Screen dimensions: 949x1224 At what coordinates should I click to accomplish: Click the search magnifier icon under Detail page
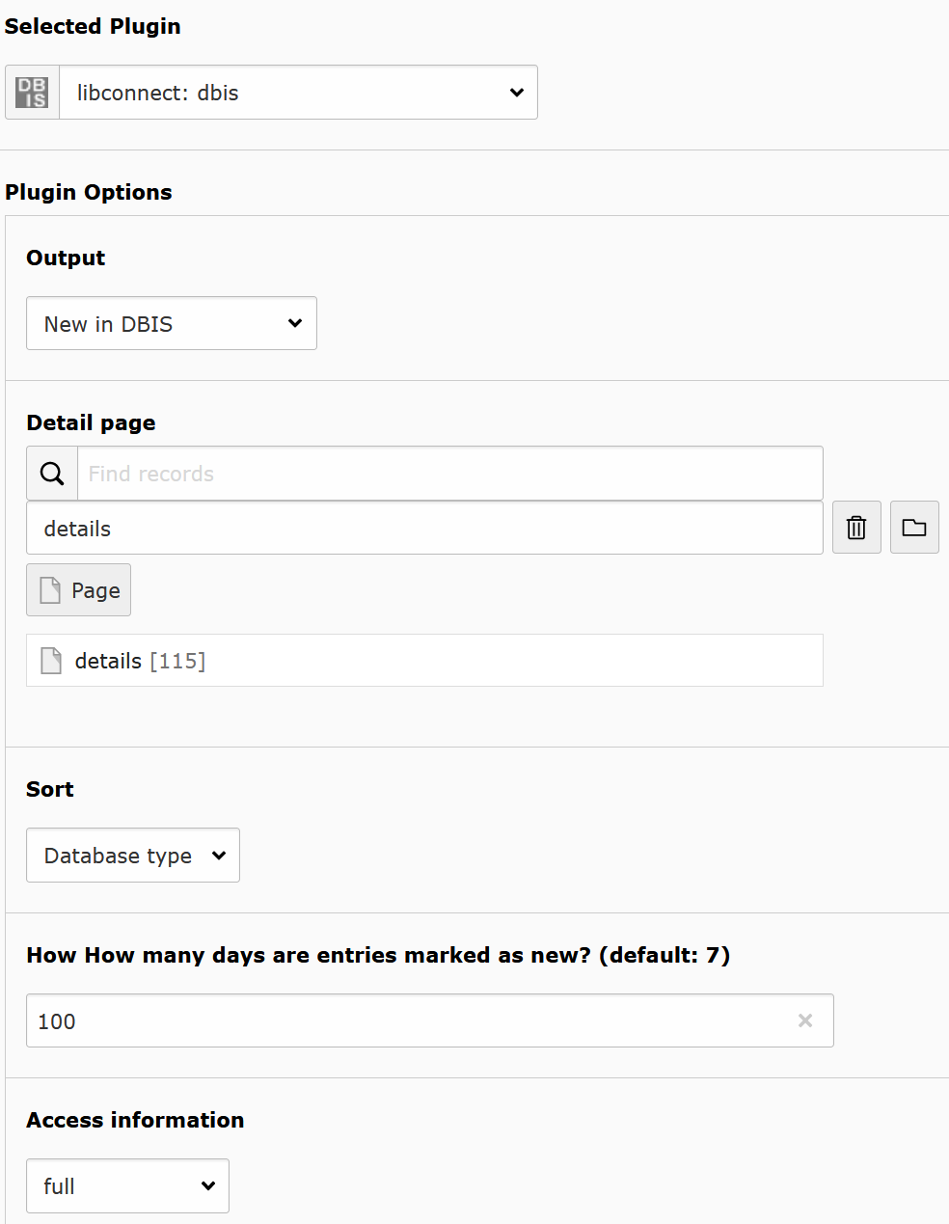coord(50,473)
